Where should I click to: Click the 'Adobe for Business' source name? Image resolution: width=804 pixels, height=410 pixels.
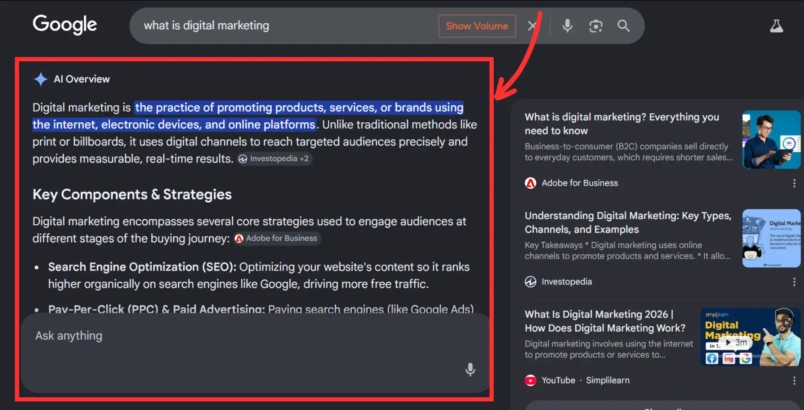click(x=580, y=183)
